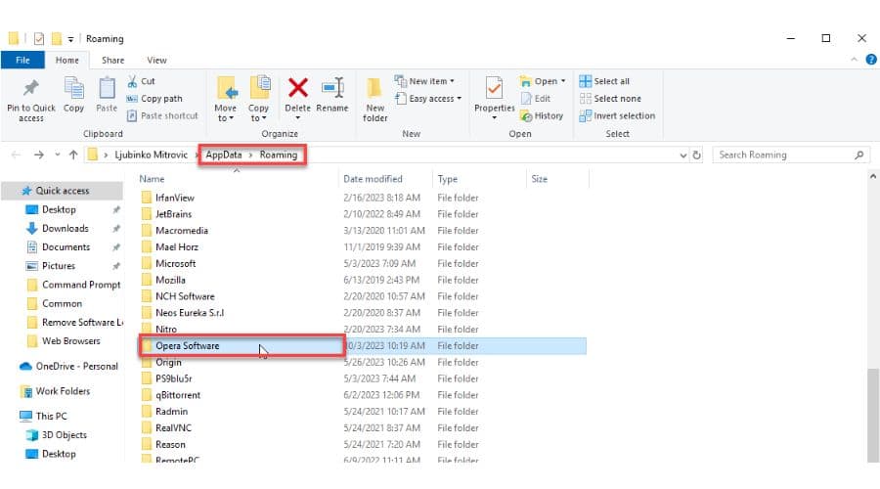Click the Back navigation arrow
Image resolution: width=880 pixels, height=489 pixels.
click(16, 155)
